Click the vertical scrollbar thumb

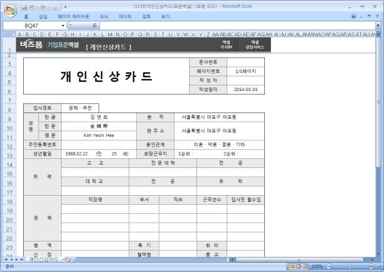(x=378, y=102)
